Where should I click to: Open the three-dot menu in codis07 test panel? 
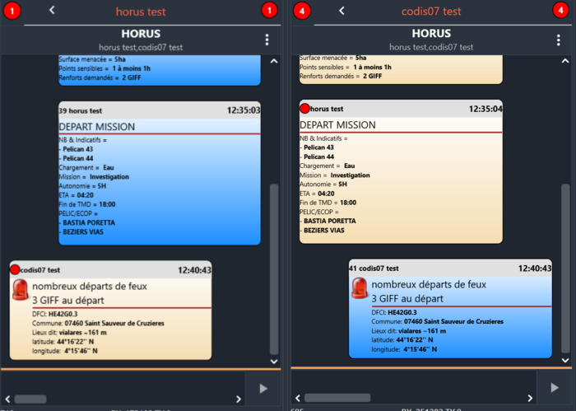[x=556, y=40]
